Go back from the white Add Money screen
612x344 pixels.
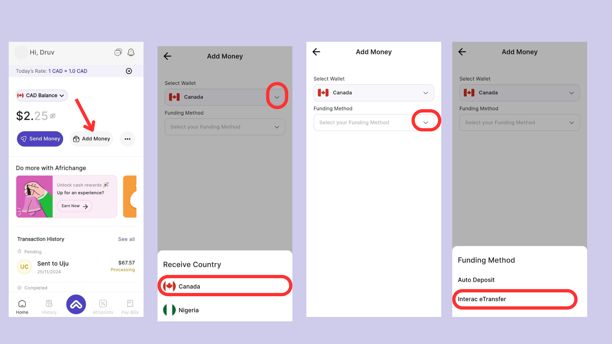coord(316,52)
